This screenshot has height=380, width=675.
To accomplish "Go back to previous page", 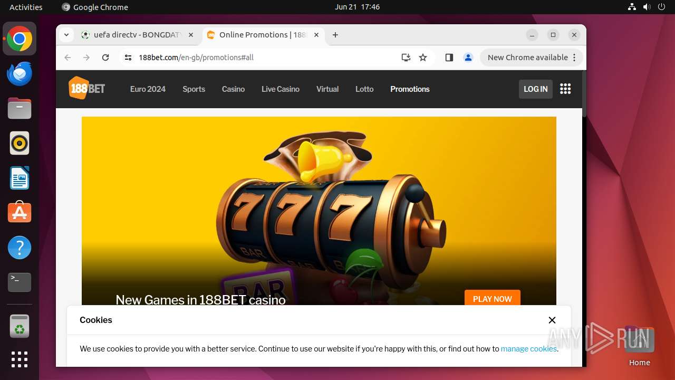I will tap(67, 58).
